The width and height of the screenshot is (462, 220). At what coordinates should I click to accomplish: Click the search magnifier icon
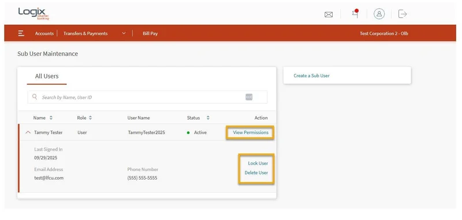pyautogui.click(x=35, y=97)
